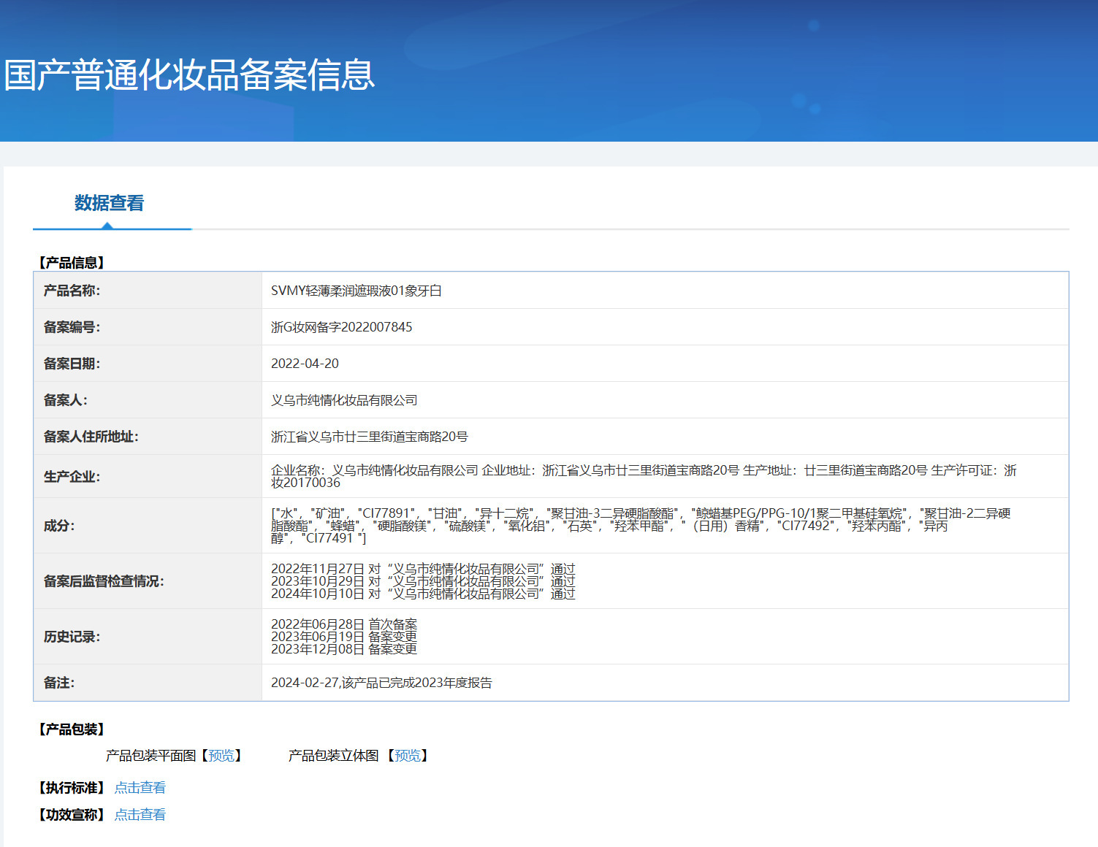Click the 【产品信息】 section heading
This screenshot has height=847, width=1098.
coord(72,263)
